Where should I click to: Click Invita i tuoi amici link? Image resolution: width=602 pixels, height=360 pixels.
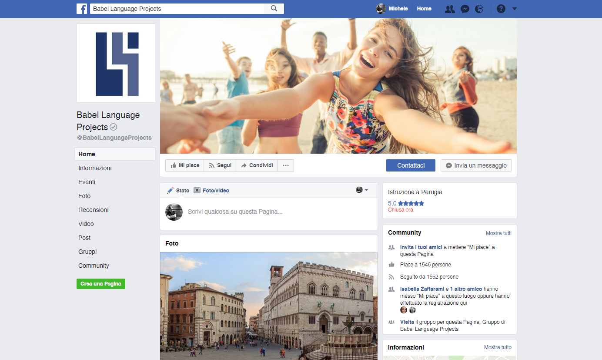(421, 247)
